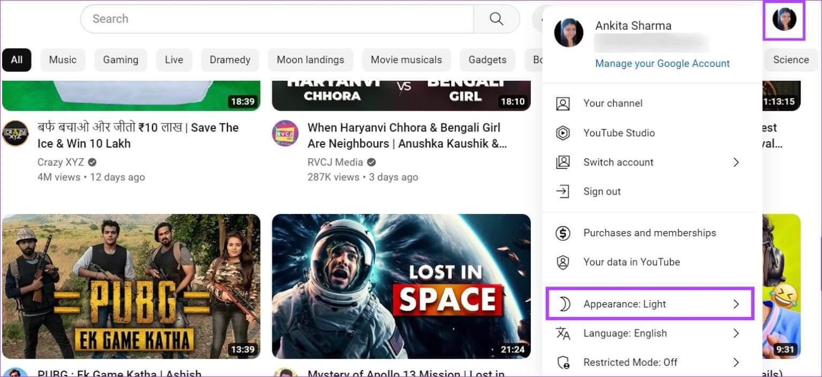Click the search magnifier button

(x=496, y=19)
